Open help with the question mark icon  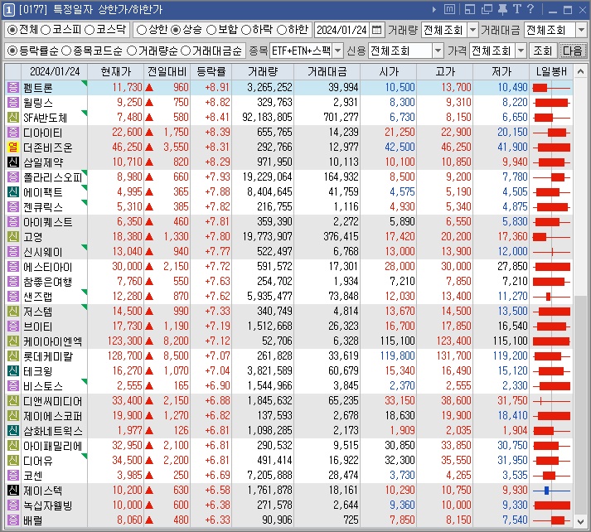coord(530,9)
